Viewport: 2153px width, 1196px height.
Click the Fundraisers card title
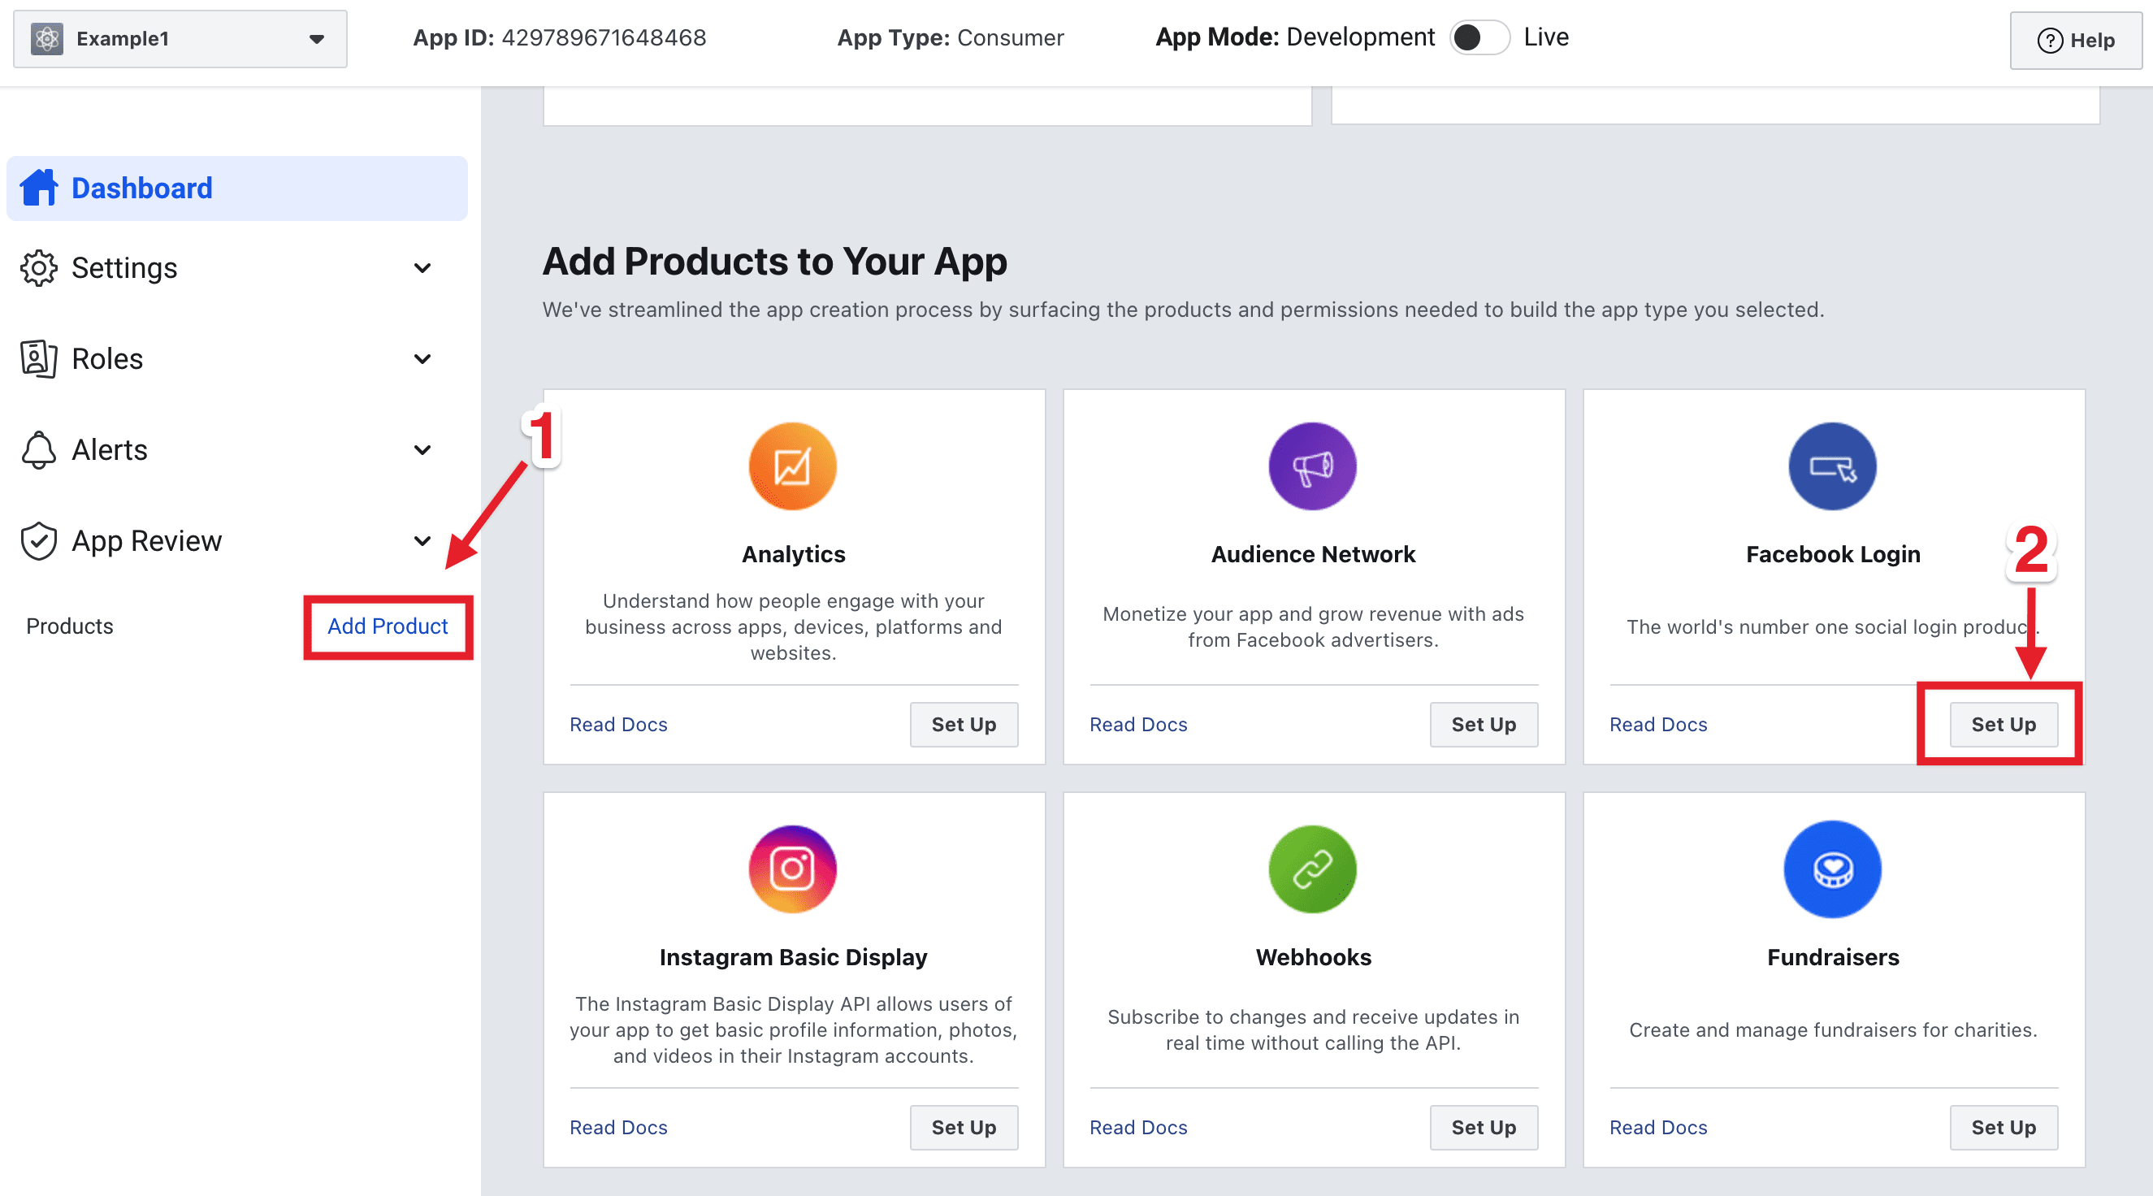[x=1833, y=957]
